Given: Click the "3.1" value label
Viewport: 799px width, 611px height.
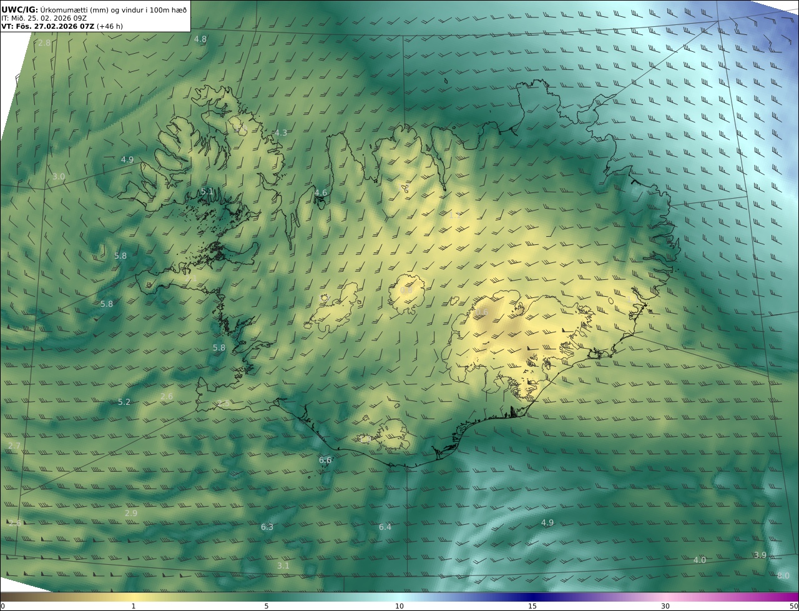Looking at the screenshot, I should coord(283,565).
